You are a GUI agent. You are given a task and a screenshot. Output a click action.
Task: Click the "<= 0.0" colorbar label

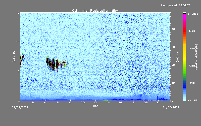coord(193,100)
